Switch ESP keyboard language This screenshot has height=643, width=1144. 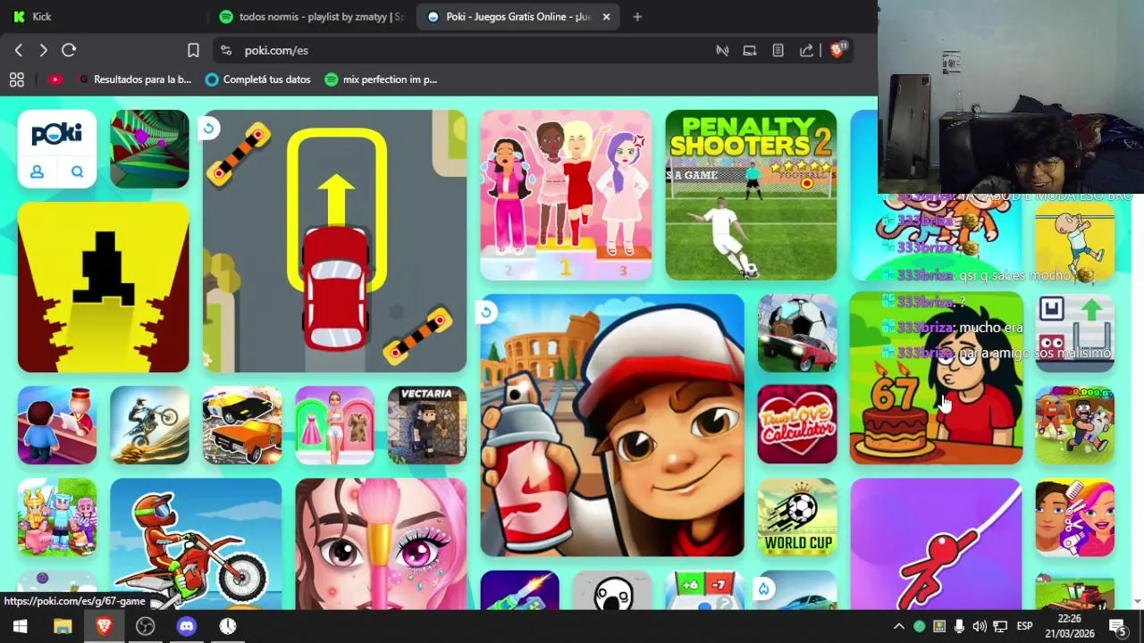coord(1024,626)
